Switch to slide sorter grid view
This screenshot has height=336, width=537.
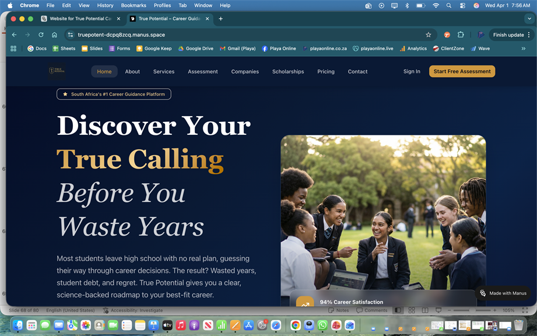pos(412,310)
